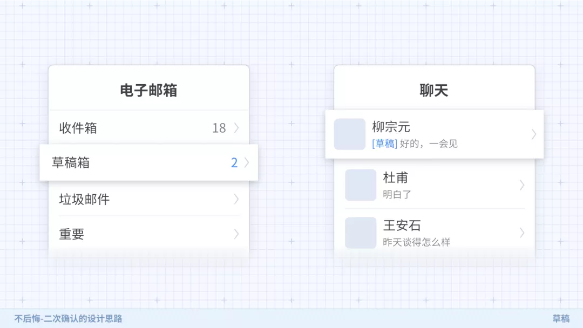
Task: Open the 收件箱 inbox row
Action: click(x=149, y=127)
